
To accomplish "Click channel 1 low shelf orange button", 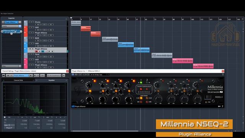I will pyautogui.click(x=90, y=91).
